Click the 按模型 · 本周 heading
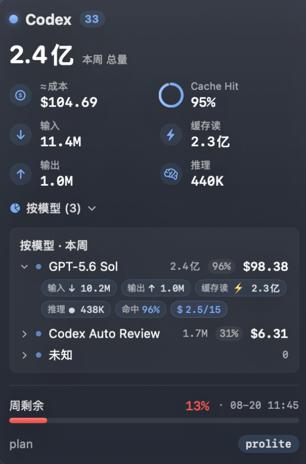 coord(54,246)
